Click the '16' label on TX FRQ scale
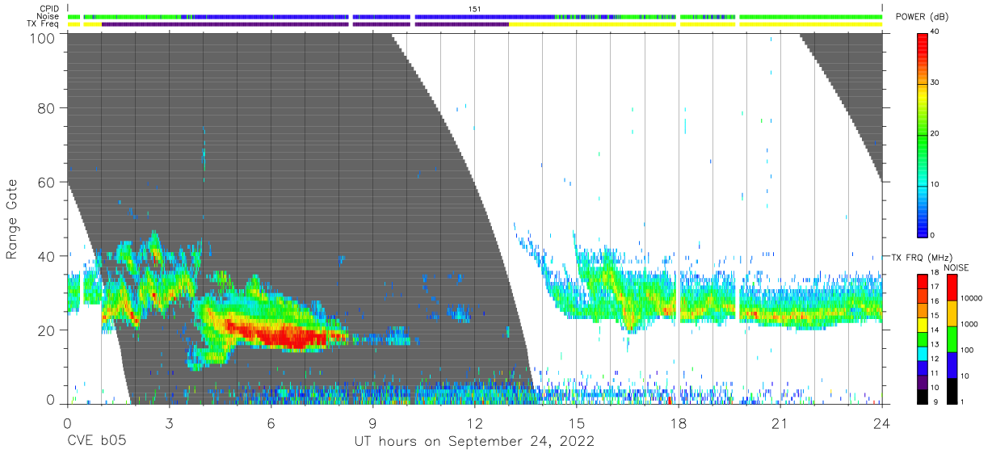The height and width of the screenshot is (458, 992). [x=934, y=300]
